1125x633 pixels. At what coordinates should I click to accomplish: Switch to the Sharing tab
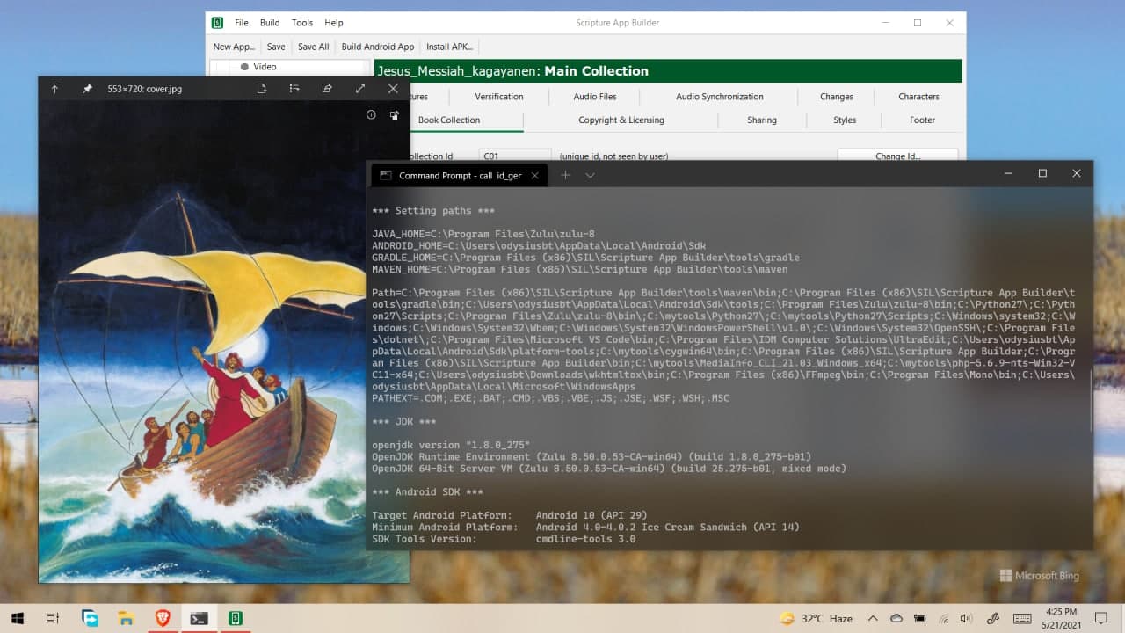tap(762, 120)
